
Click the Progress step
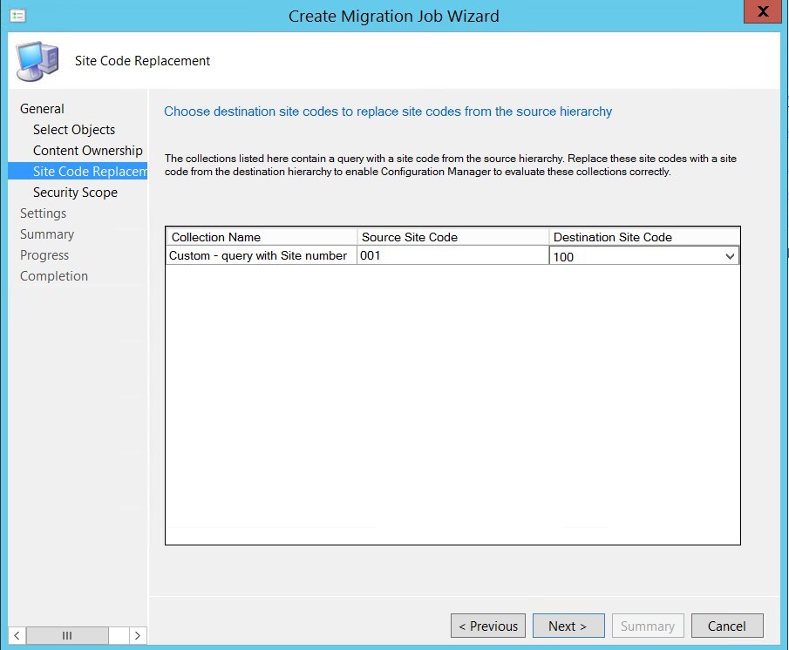coord(44,254)
